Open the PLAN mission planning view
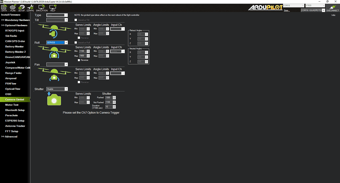The height and width of the screenshot is (183, 340). click(13, 8)
